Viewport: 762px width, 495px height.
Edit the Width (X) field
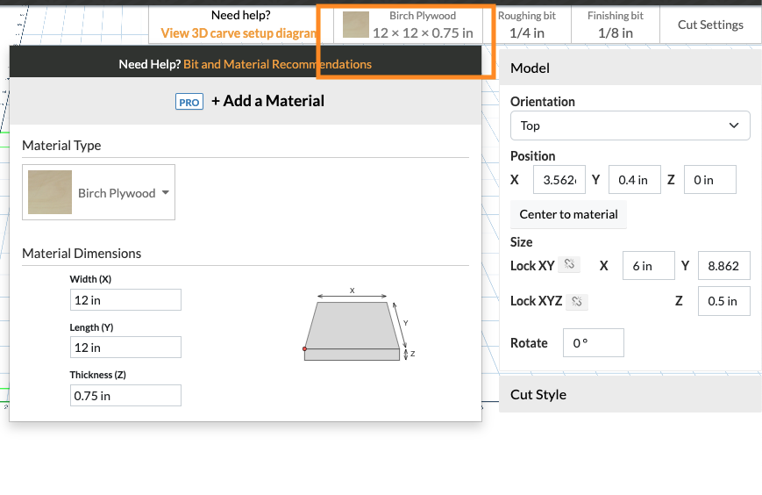(x=125, y=300)
